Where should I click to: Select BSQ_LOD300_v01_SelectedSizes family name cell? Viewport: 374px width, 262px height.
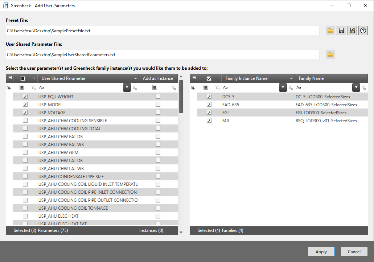(326, 120)
